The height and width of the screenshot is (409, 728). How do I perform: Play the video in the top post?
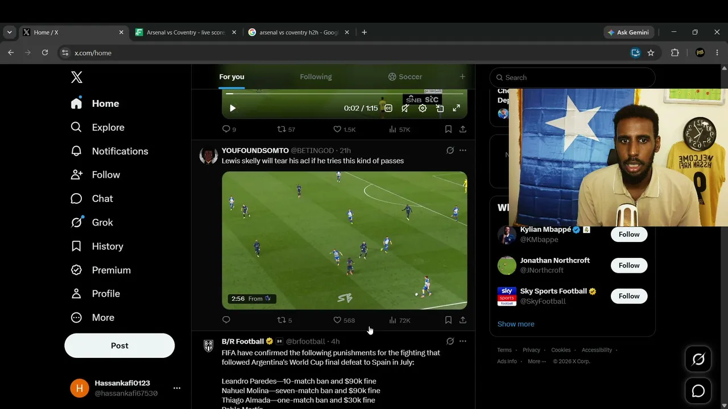(x=233, y=108)
